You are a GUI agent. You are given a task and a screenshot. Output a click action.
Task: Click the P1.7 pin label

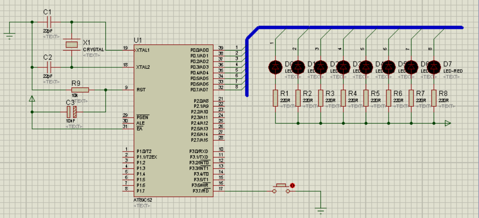click(140, 191)
